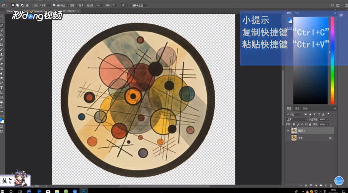This screenshot has width=348, height=193.
Task: Toggle prevent artboard auto-nesting lock
Action: pyautogui.click(x=306, y=124)
